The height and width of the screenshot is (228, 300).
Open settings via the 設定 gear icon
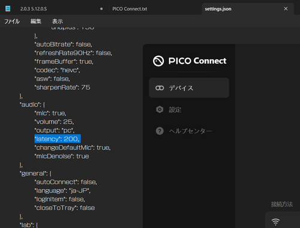(160, 110)
